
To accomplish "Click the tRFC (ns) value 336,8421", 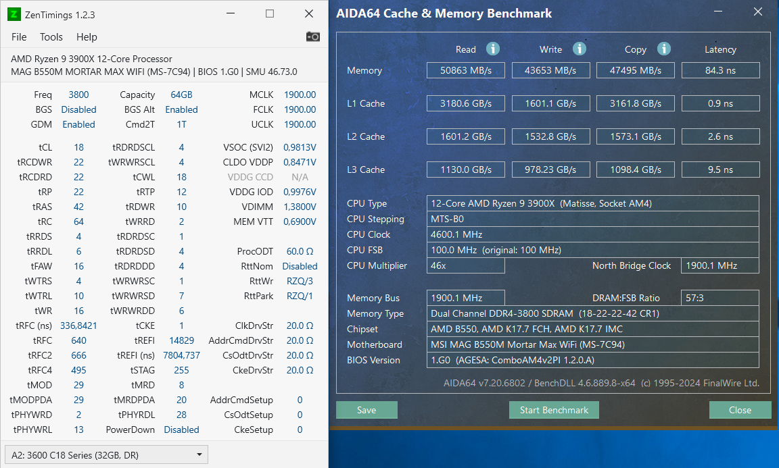I will (78, 326).
